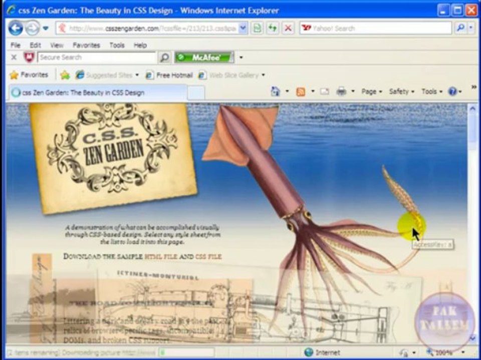The height and width of the screenshot is (360, 481).
Task: Click the Favorites star button
Action: tap(29, 74)
